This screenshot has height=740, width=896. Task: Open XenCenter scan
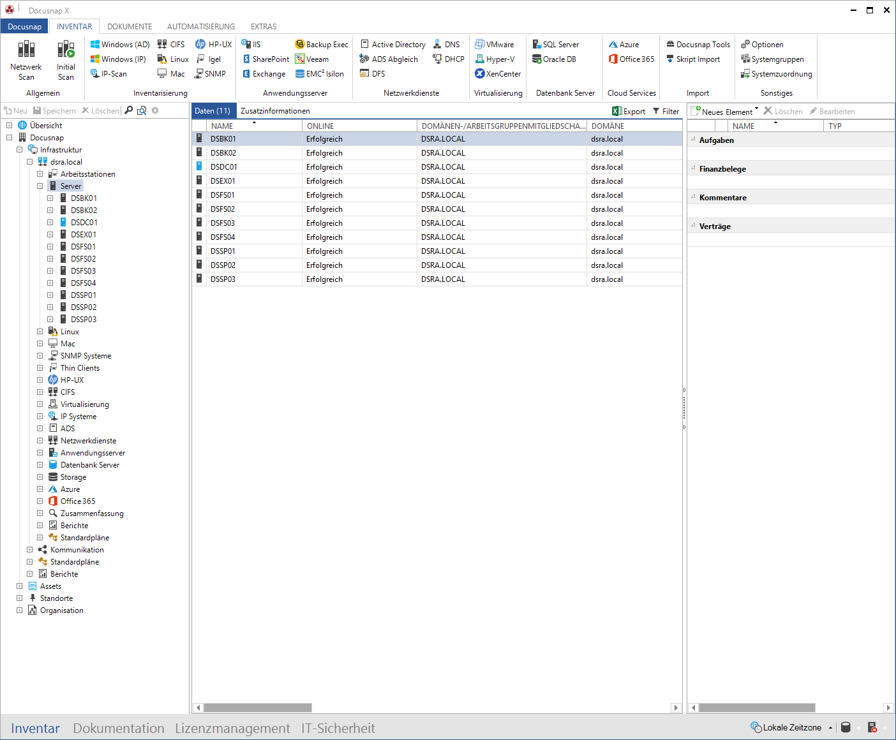tap(498, 74)
